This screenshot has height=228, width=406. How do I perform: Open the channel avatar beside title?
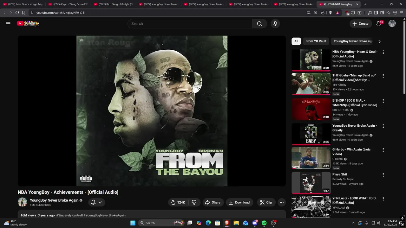tap(22, 202)
